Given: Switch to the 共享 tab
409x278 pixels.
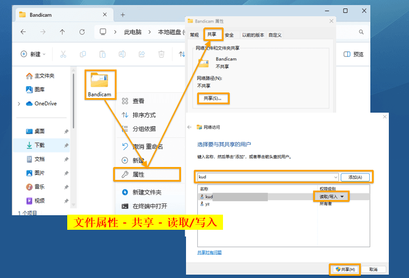Looking at the screenshot, I should coord(212,34).
